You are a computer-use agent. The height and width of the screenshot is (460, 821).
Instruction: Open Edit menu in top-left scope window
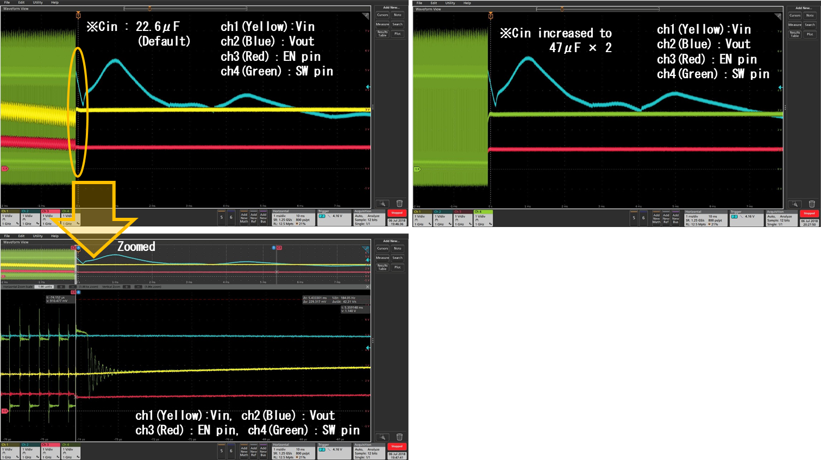(x=21, y=2)
